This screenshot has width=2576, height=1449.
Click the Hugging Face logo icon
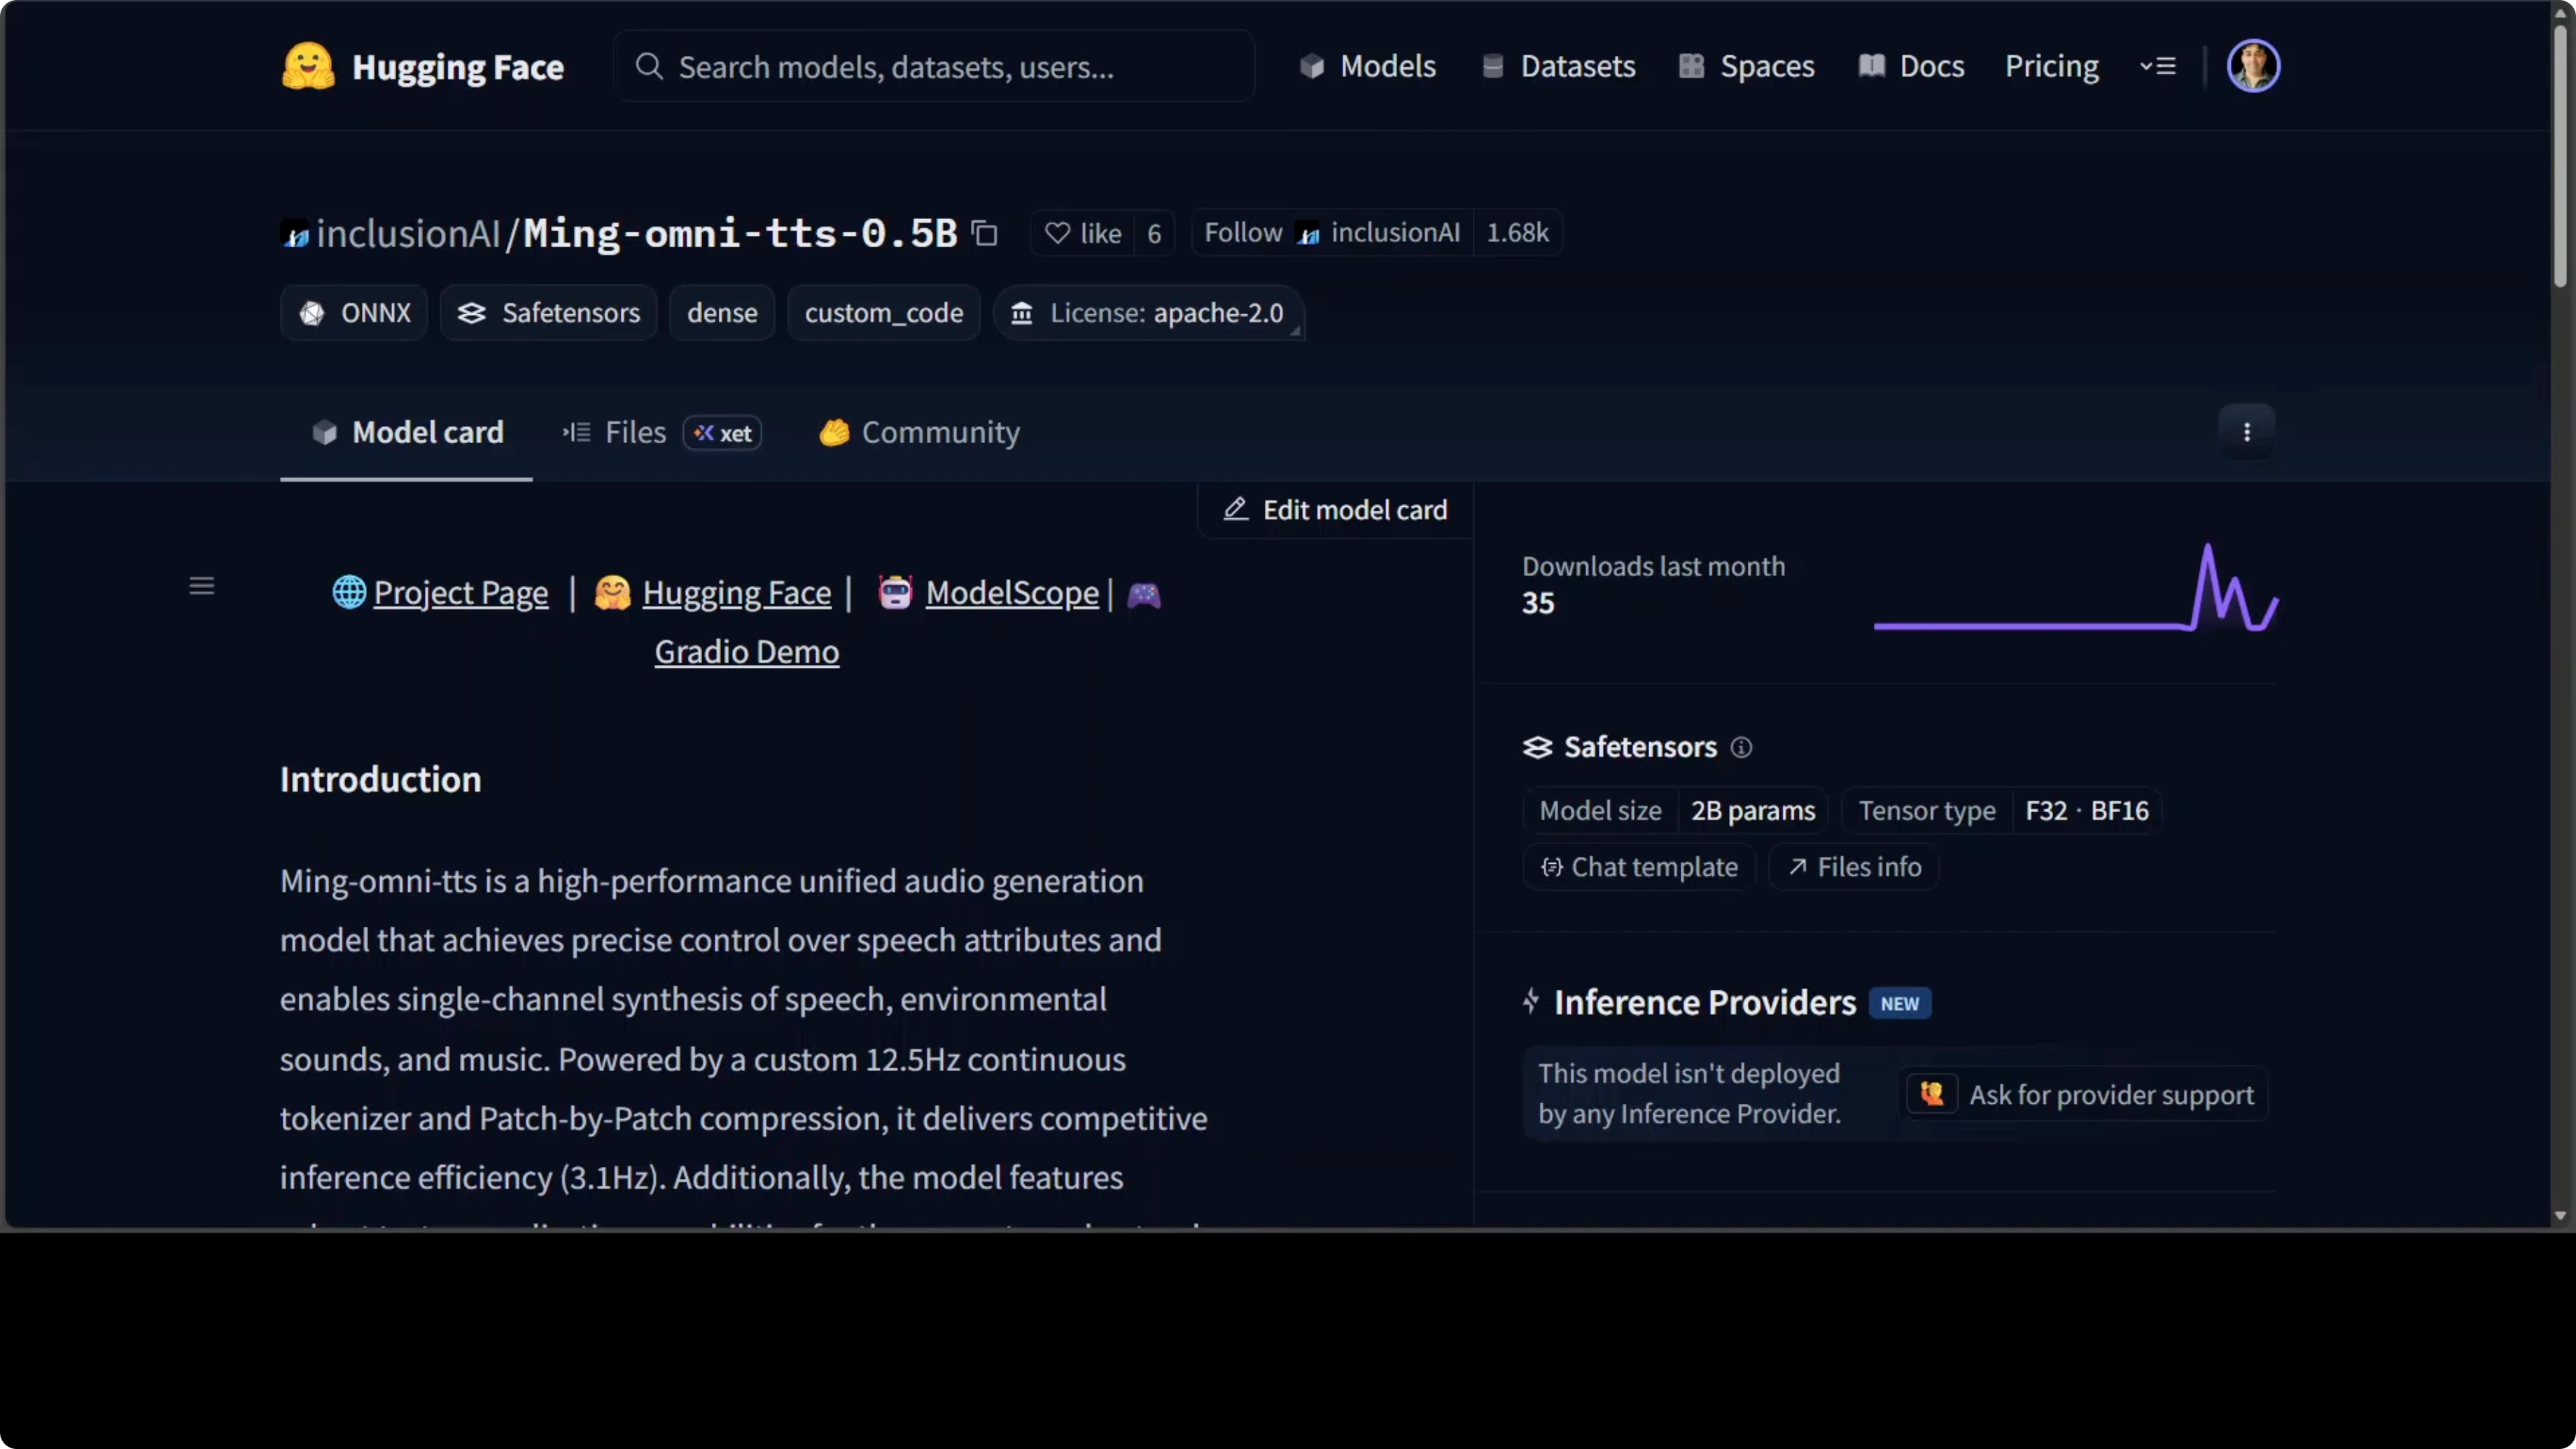coord(307,65)
